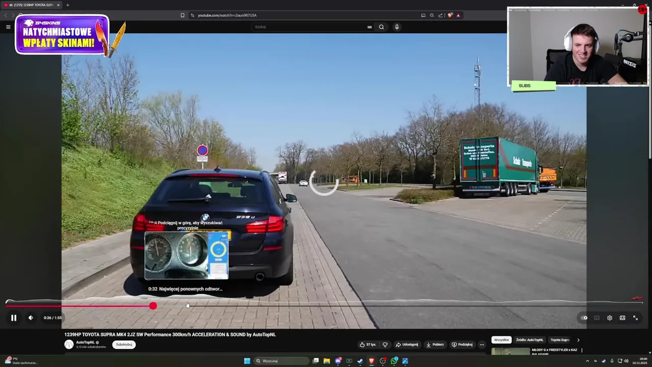The height and width of the screenshot is (367, 652).
Task: Mute the video with the speaker icon
Action: click(x=31, y=318)
